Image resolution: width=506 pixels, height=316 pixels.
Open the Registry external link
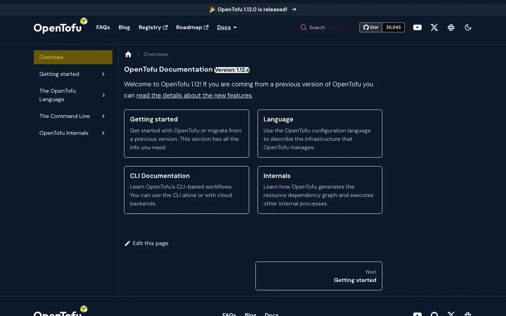[x=153, y=27]
